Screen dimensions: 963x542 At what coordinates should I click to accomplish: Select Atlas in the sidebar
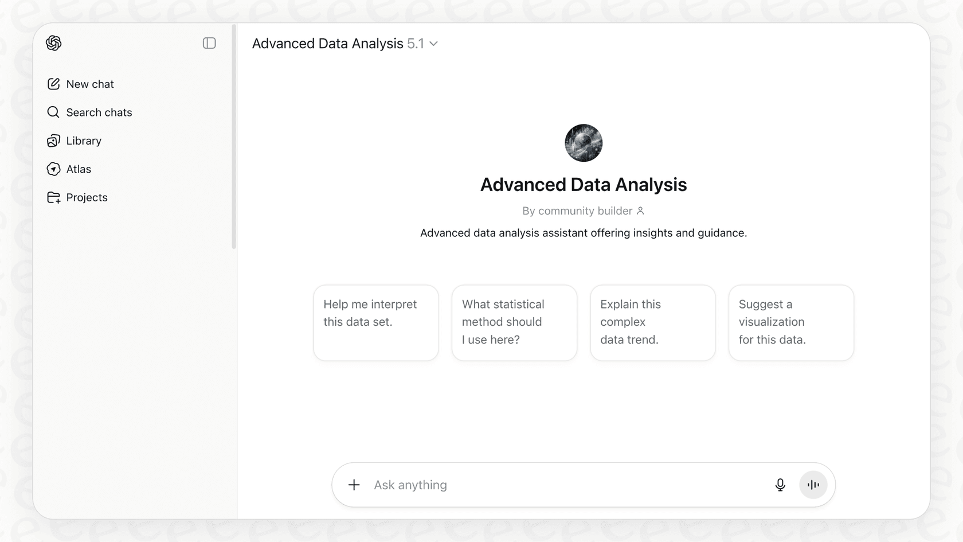(x=79, y=169)
